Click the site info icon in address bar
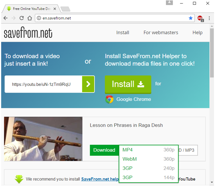The height and width of the screenshot is (189, 216). coord(39,18)
